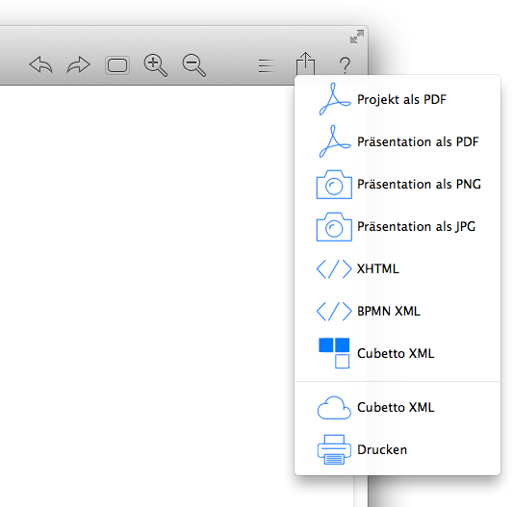
Task: Select the rounded rectangle shape tool
Action: click(x=117, y=65)
